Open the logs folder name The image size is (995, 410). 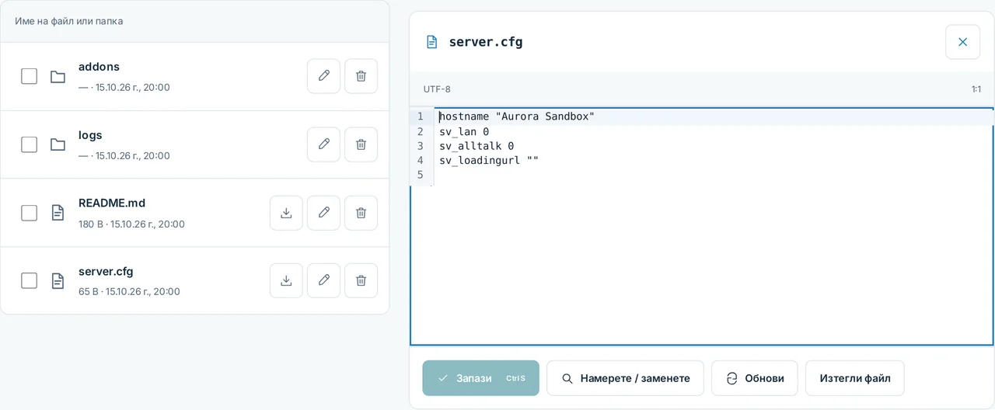(90, 135)
